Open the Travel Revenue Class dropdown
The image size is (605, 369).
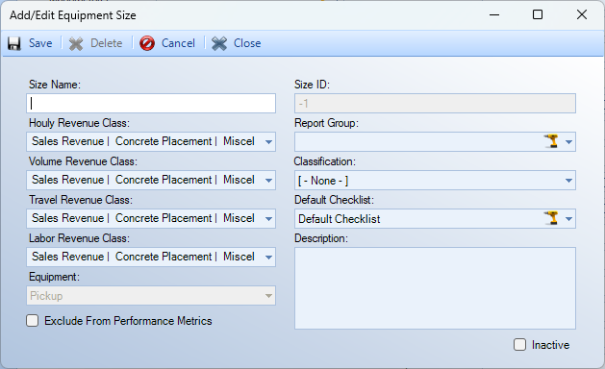(269, 219)
